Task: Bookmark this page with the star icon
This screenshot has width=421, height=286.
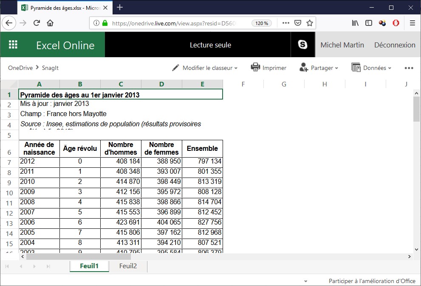Action: click(x=310, y=23)
